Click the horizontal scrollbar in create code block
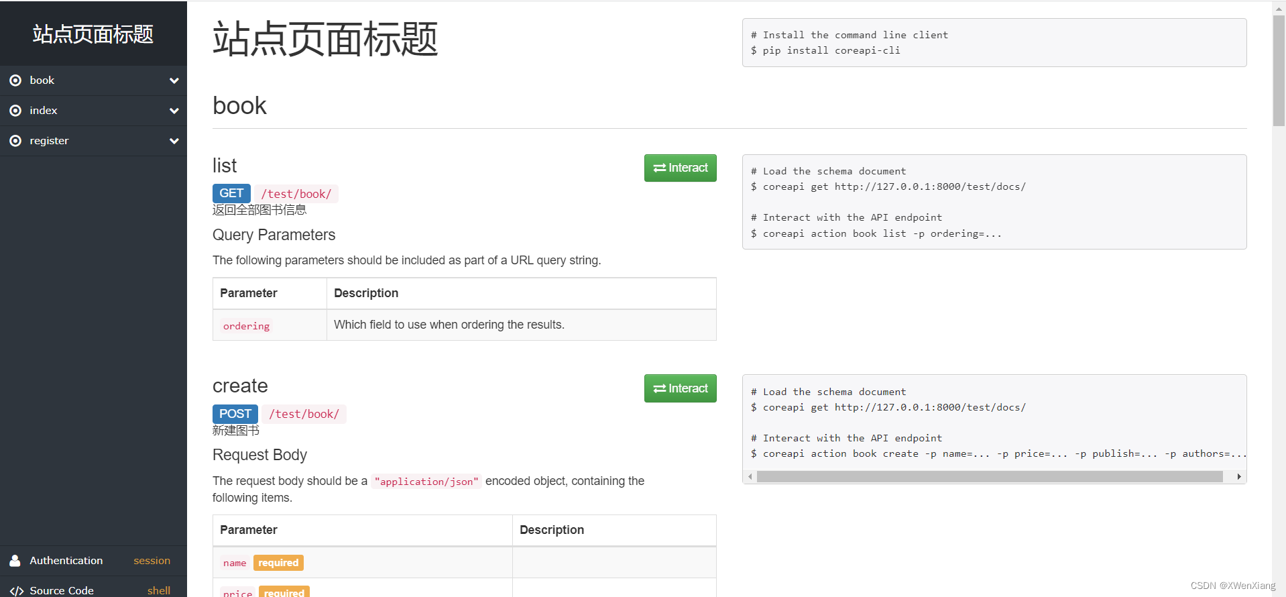1286x597 pixels. pyautogui.click(x=990, y=476)
